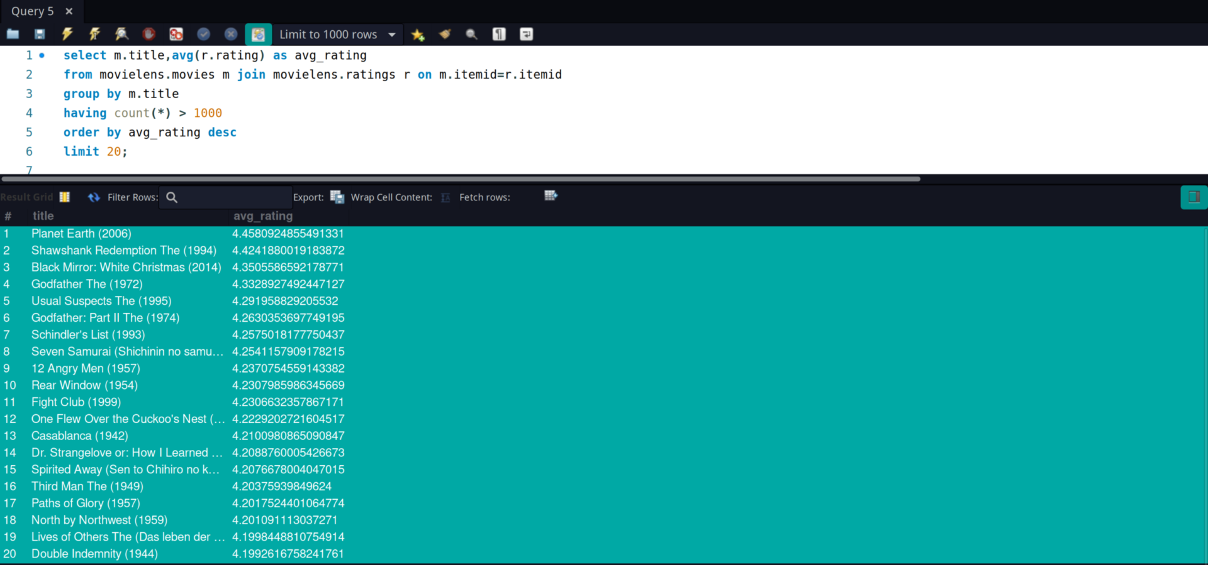The height and width of the screenshot is (565, 1208).
Task: Toggle Wrap Cell Content option
Action: coord(445,197)
